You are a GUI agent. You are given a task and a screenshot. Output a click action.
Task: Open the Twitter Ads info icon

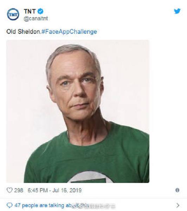pyautogui.click(x=177, y=190)
